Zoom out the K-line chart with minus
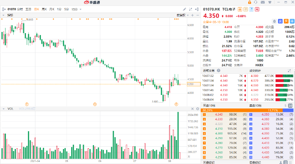Screen dimensions: 295x164 tap(197, 15)
